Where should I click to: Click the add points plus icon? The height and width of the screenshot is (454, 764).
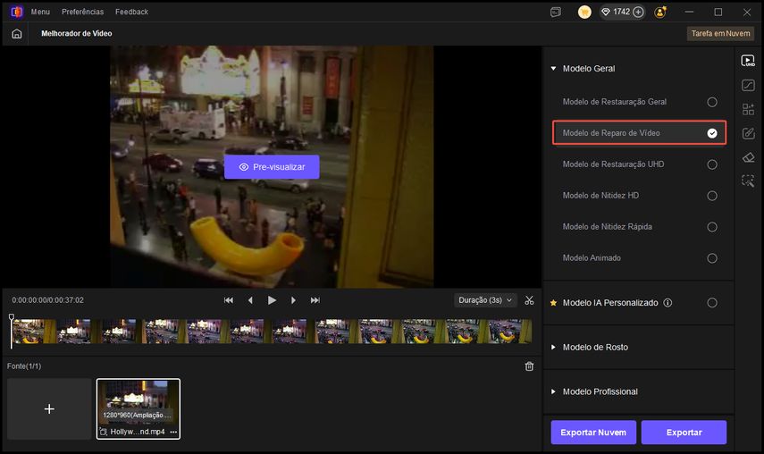(x=638, y=12)
